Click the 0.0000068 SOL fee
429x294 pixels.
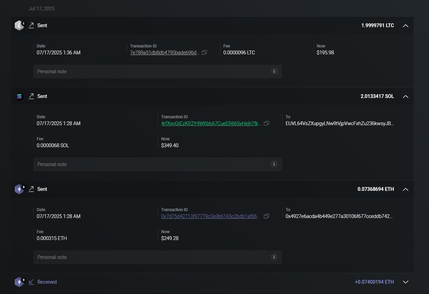click(53, 146)
